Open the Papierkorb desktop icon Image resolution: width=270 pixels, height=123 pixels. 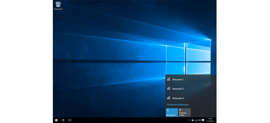[x=58, y=5]
